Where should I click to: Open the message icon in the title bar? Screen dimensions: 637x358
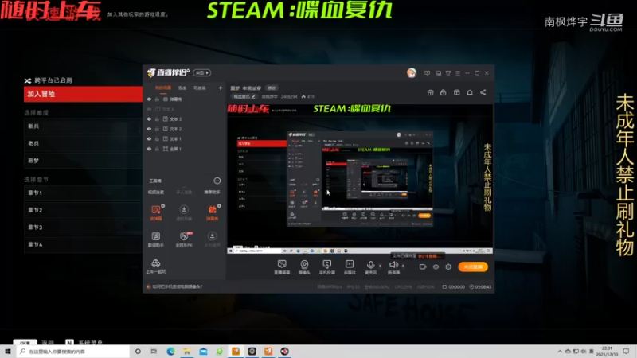pyautogui.click(x=427, y=73)
